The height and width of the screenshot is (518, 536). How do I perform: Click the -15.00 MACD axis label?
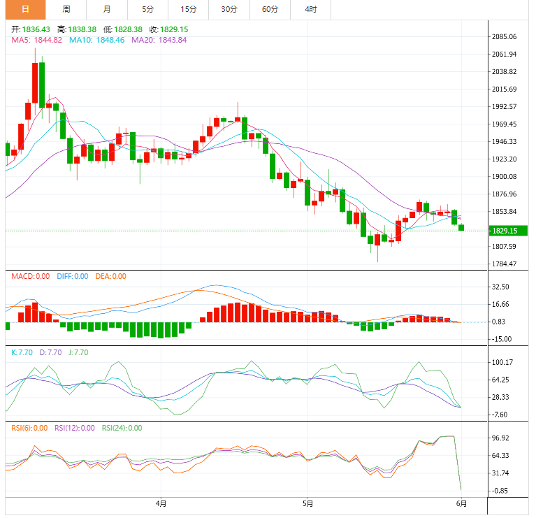click(502, 339)
